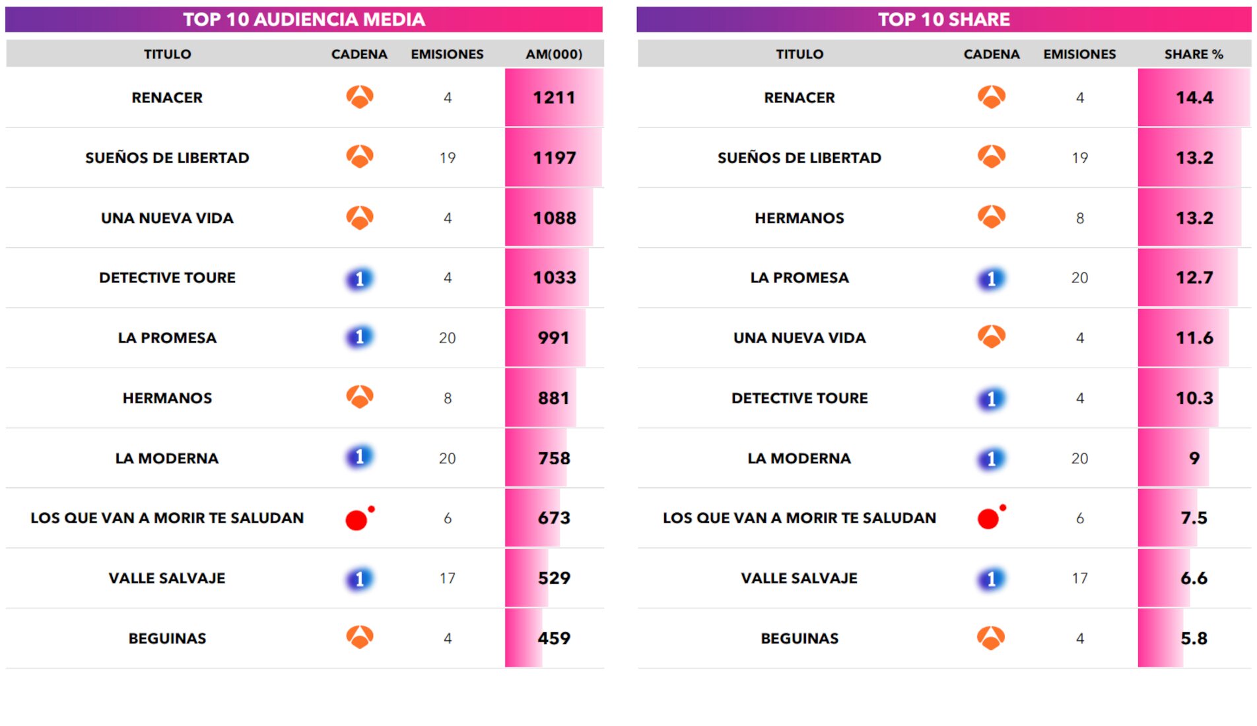
Task: Click the AM(000) column header
Action: [554, 54]
